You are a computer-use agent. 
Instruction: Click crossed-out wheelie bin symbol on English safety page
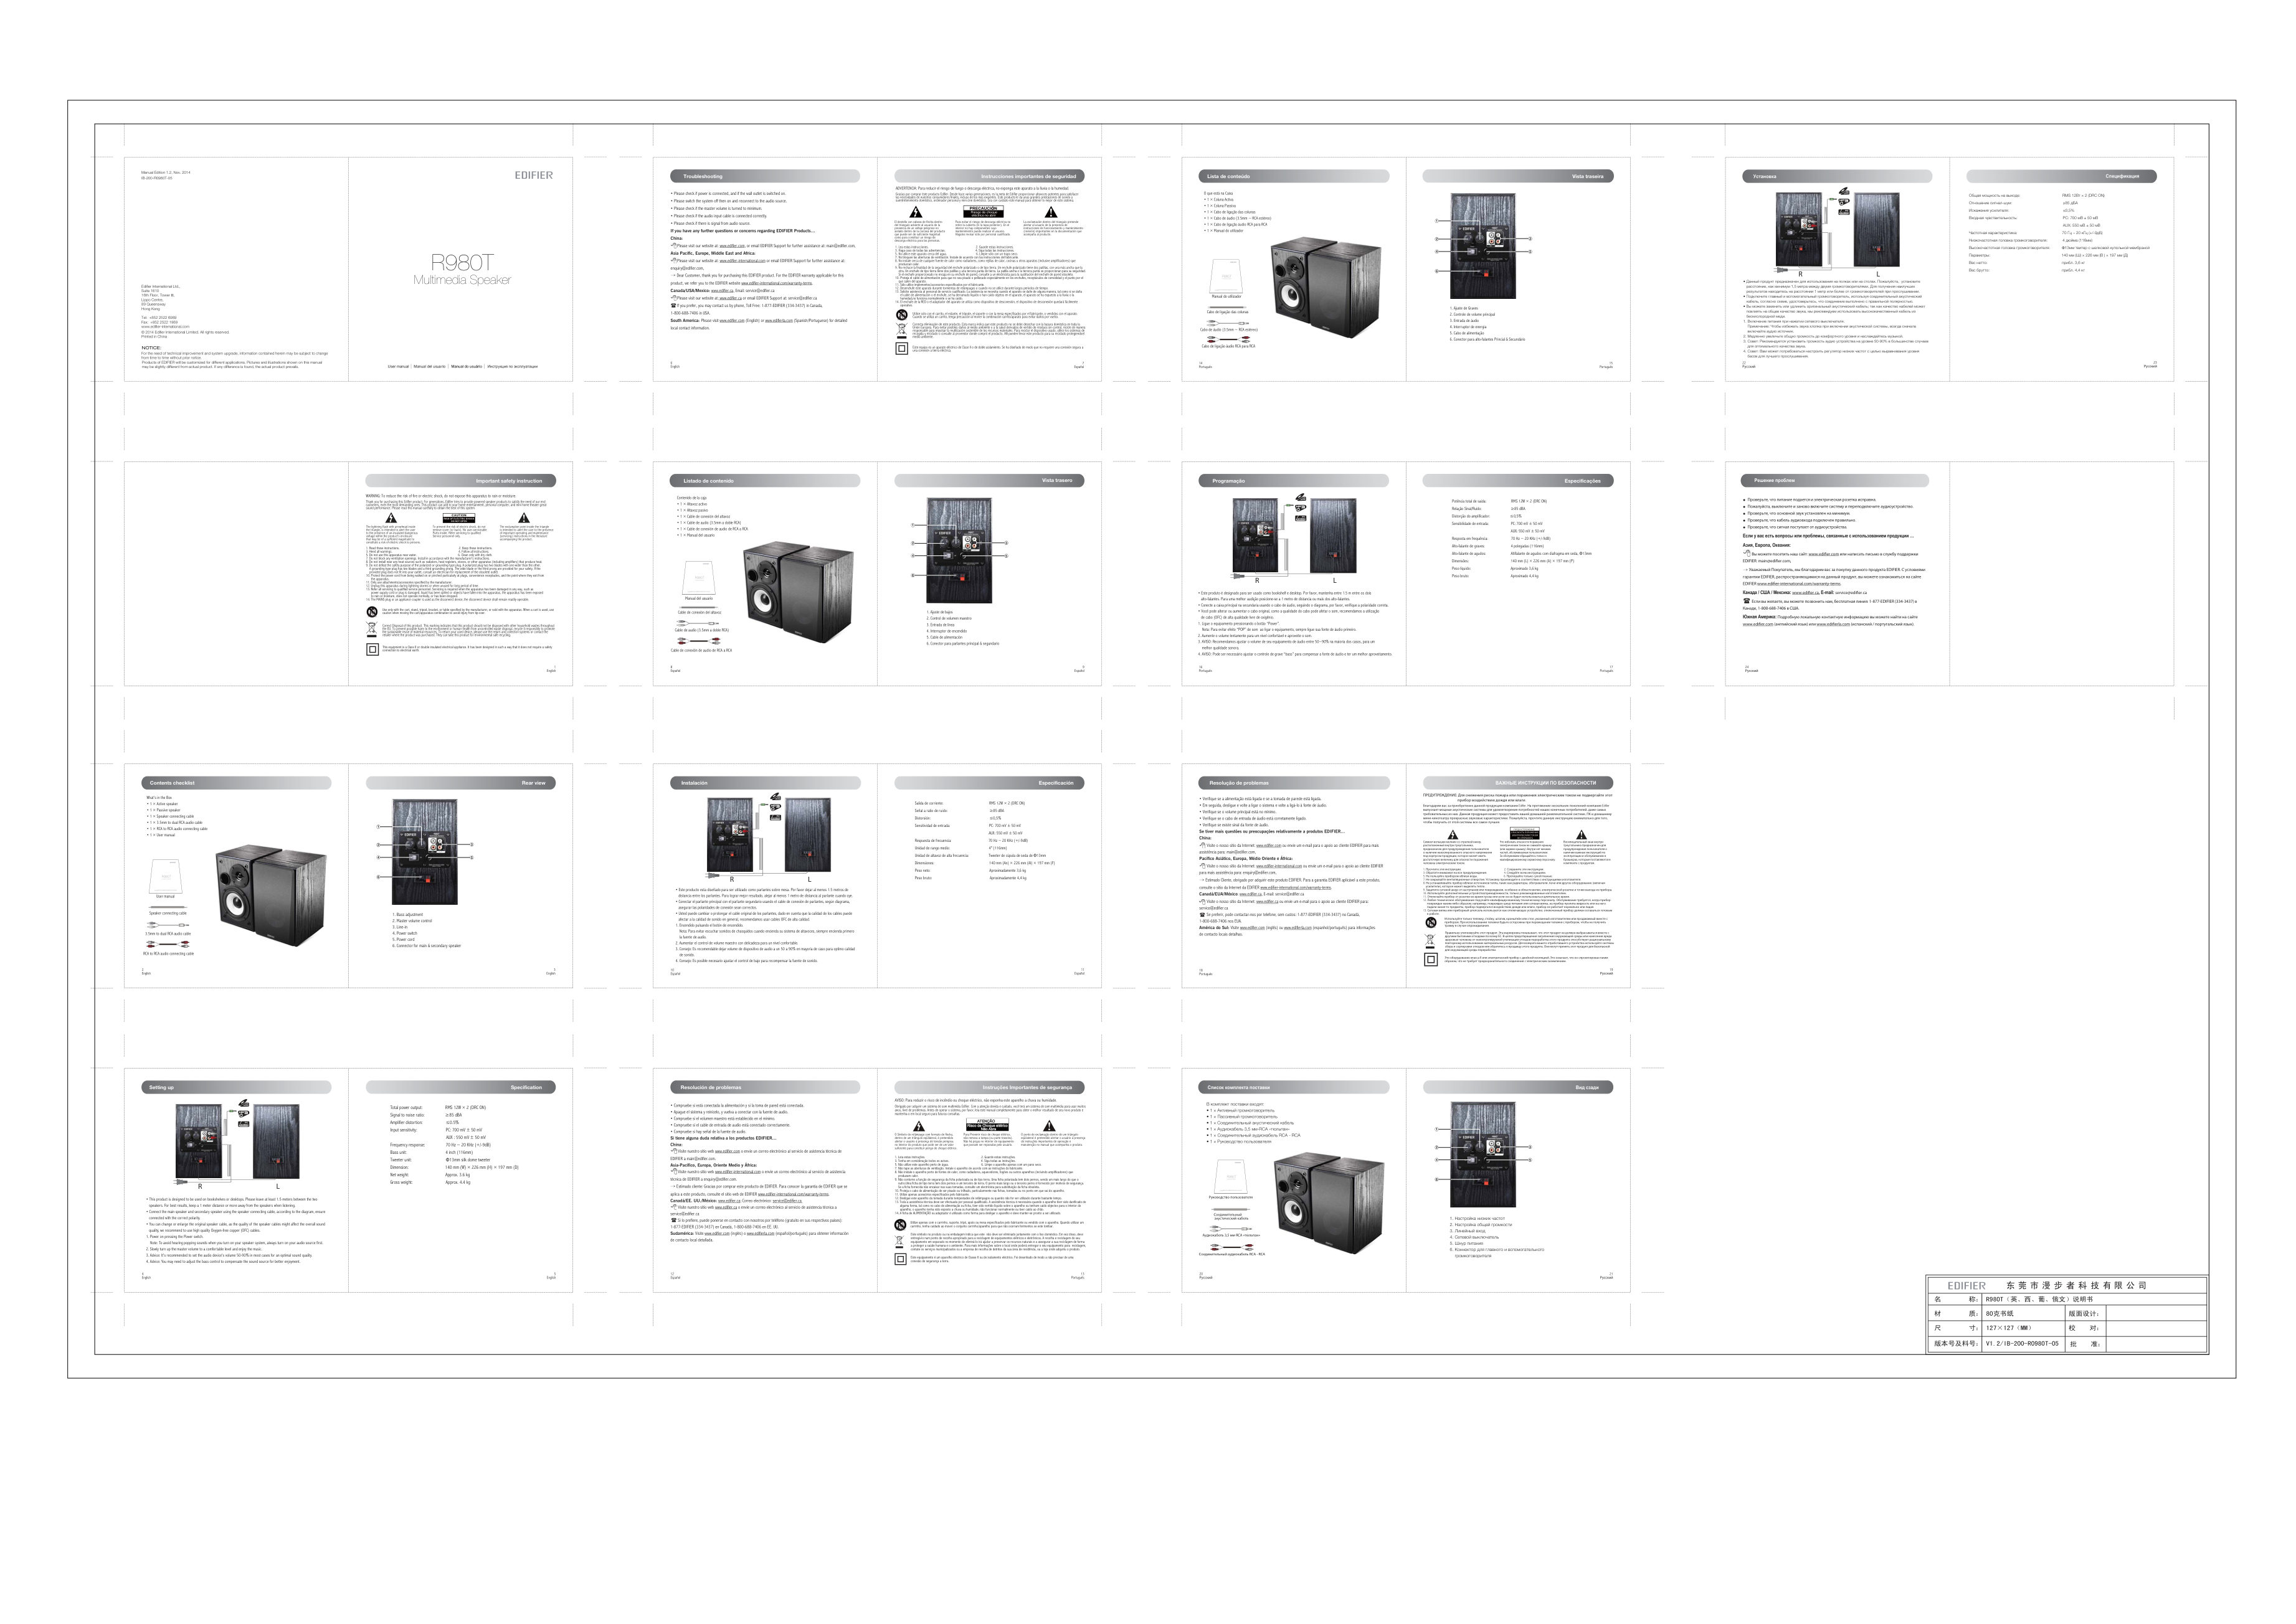(372, 629)
